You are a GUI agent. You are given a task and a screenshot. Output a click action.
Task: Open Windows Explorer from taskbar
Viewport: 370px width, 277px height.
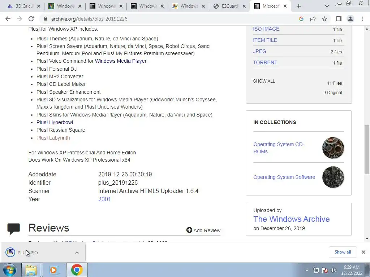point(31,270)
